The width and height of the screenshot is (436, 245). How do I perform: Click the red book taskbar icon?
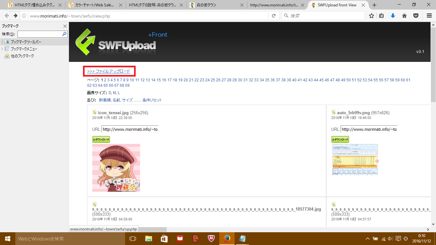[180, 239]
